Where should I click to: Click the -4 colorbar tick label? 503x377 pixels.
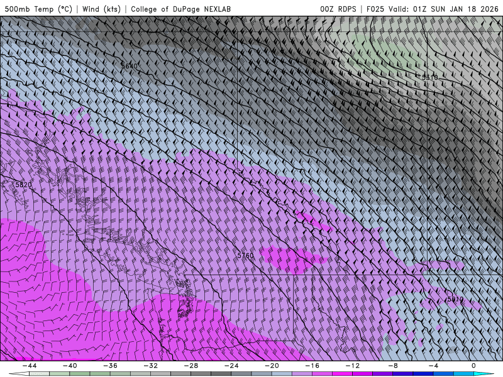(433, 366)
